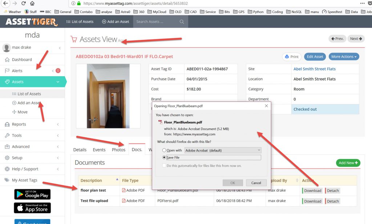
Task: Collapse the Assets sidebar section
Action: click(58, 82)
